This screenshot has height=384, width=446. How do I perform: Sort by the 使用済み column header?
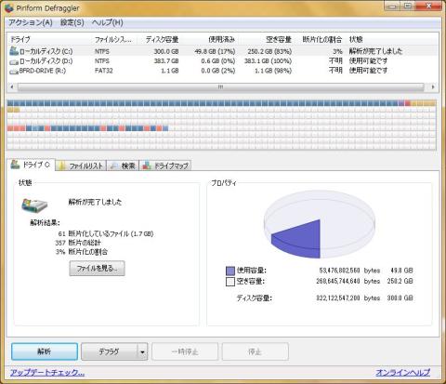coord(221,39)
